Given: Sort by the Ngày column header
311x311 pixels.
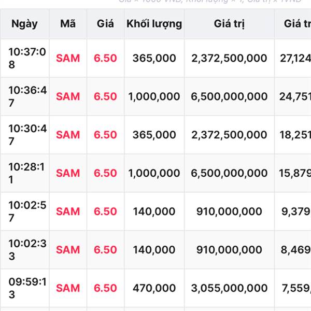Looking at the screenshot, I should [x=24, y=24].
